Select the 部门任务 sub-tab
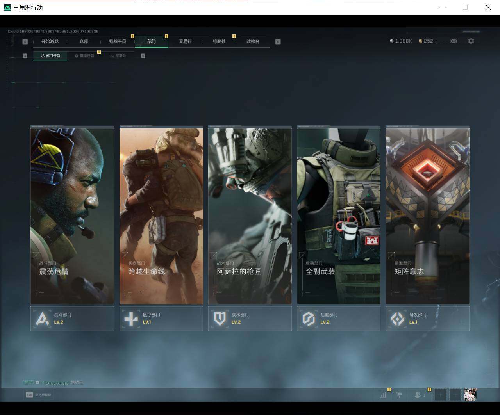This screenshot has width=500, height=415. [50, 56]
